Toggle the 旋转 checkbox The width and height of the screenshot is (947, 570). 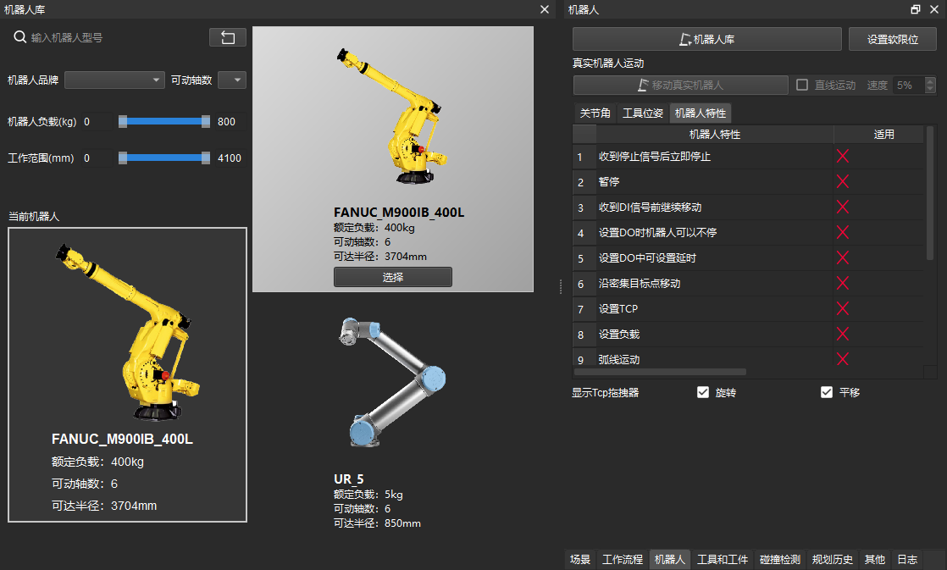tap(703, 392)
